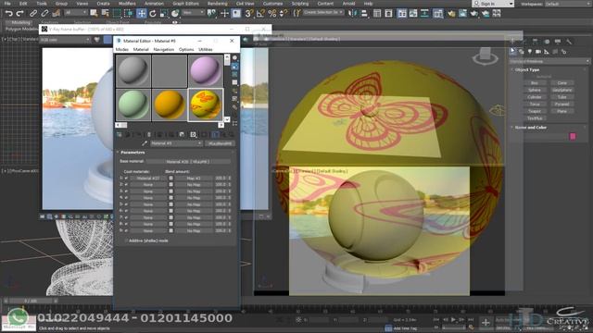Open the Material Editor Utilities menu

point(206,49)
